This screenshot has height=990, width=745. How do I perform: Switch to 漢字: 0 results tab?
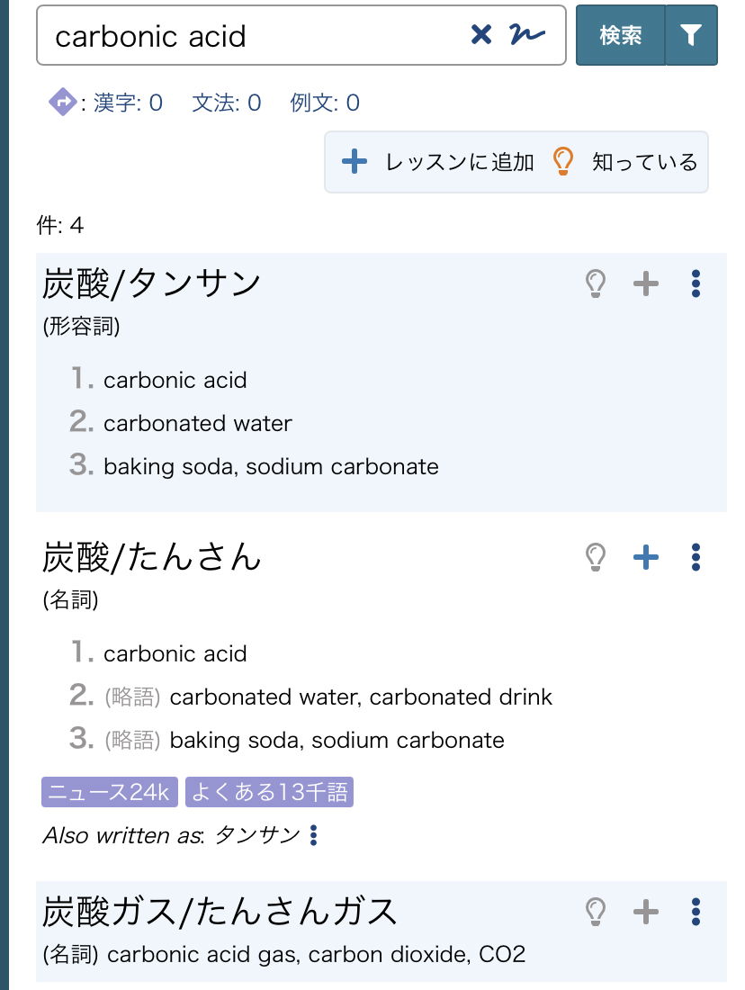pos(128,103)
